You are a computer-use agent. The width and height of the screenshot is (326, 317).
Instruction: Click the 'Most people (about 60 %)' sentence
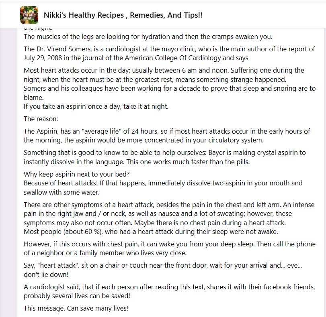click(151, 232)
